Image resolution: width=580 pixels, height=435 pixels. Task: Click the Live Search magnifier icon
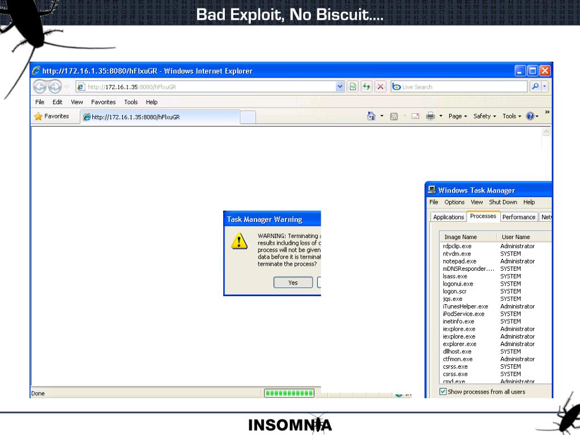click(535, 87)
